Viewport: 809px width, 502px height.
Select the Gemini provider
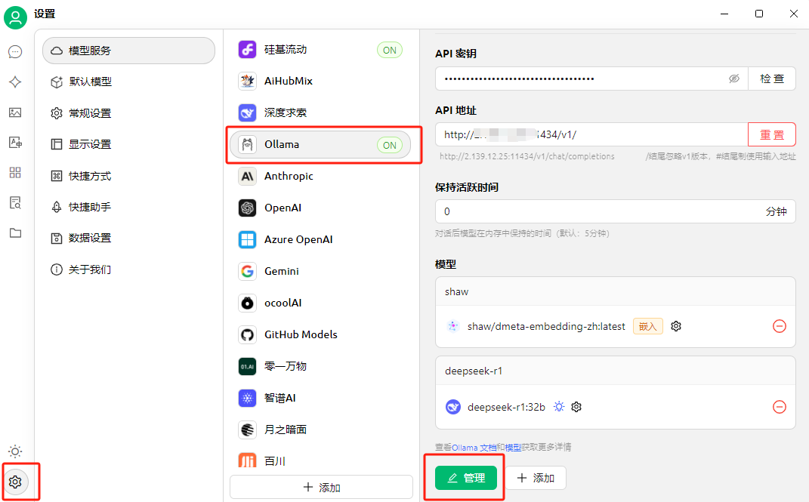(320, 271)
